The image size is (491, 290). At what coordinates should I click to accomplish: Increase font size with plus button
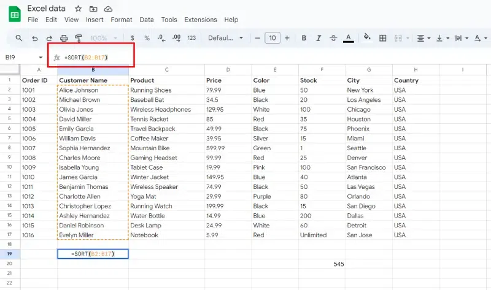pyautogui.click(x=287, y=38)
